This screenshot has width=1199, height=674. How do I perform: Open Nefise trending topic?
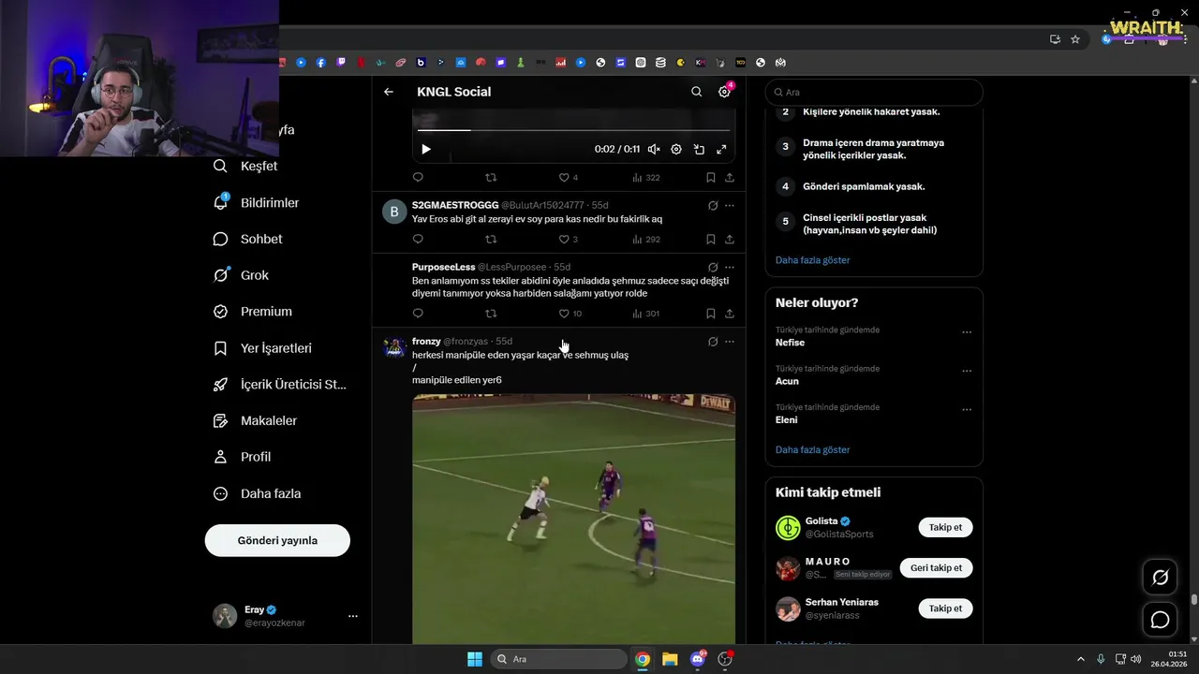click(790, 343)
